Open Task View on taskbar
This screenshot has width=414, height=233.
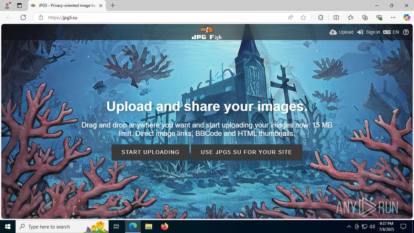tap(116, 227)
